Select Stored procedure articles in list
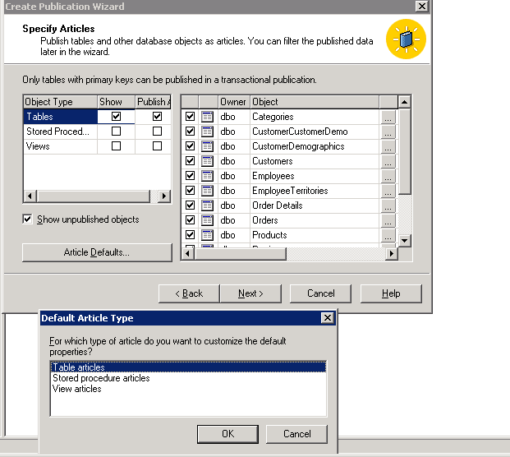The image size is (510, 457). click(101, 378)
